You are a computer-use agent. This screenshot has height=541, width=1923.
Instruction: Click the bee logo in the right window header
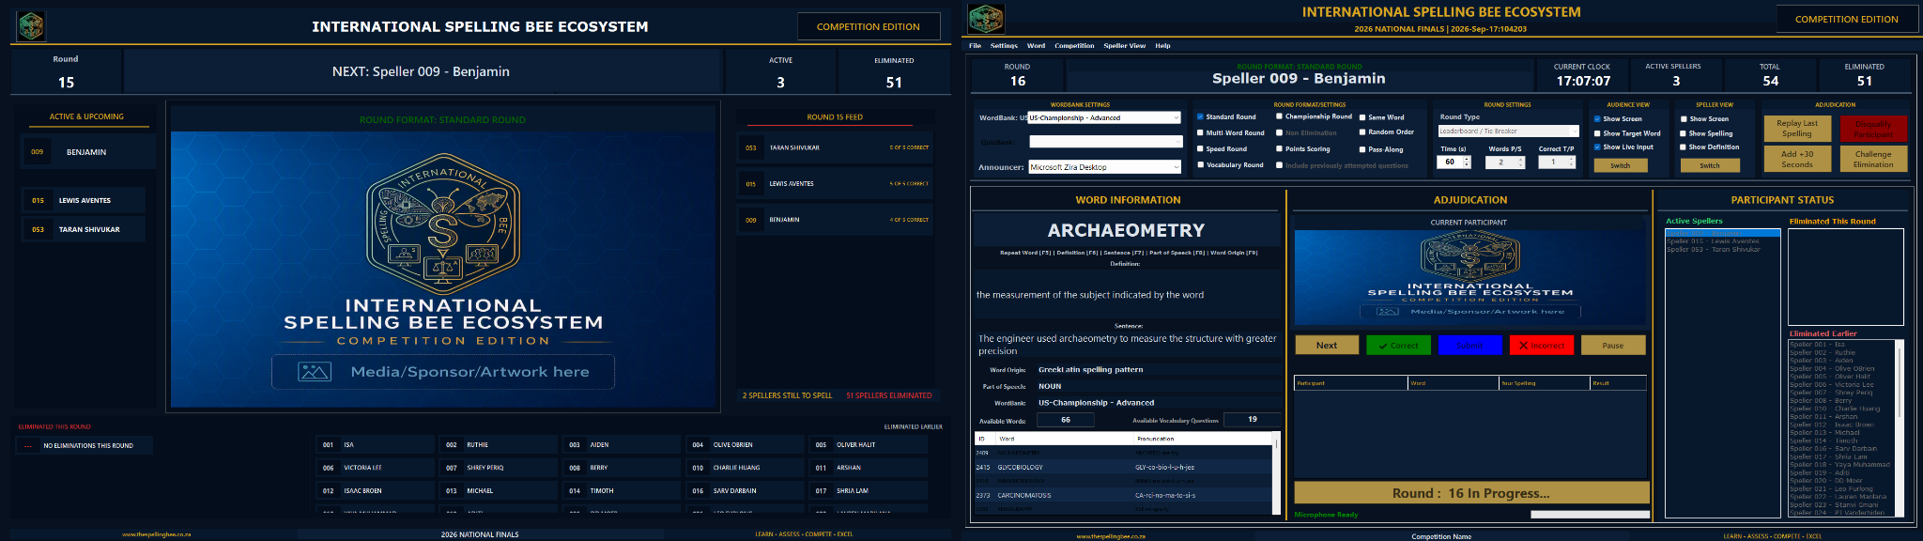pyautogui.click(x=985, y=19)
